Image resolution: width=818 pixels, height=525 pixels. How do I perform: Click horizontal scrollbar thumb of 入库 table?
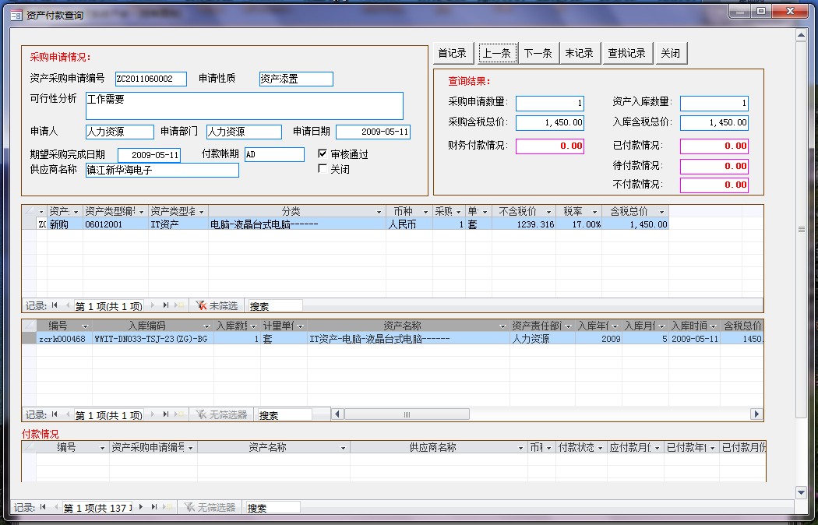[x=407, y=414]
